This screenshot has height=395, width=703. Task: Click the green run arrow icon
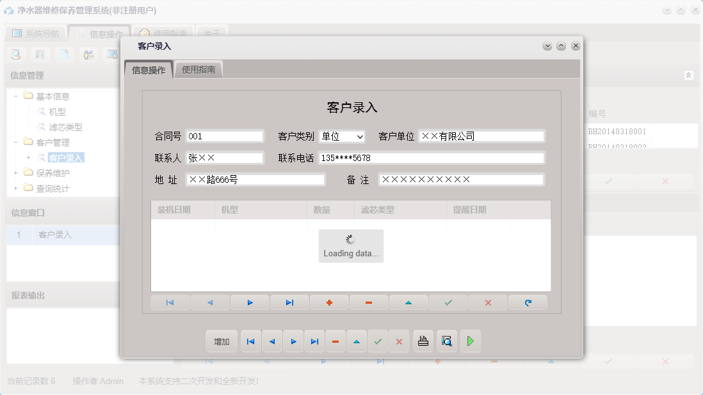pos(470,341)
